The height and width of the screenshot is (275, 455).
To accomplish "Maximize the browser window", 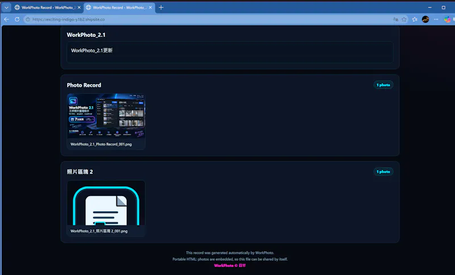I will (444, 7).
